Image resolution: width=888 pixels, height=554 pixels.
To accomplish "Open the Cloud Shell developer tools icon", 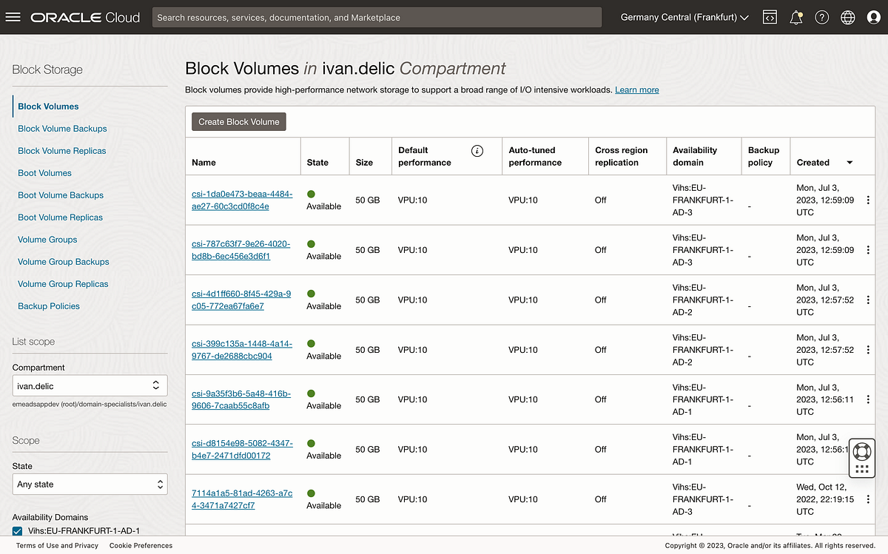I will [x=770, y=17].
